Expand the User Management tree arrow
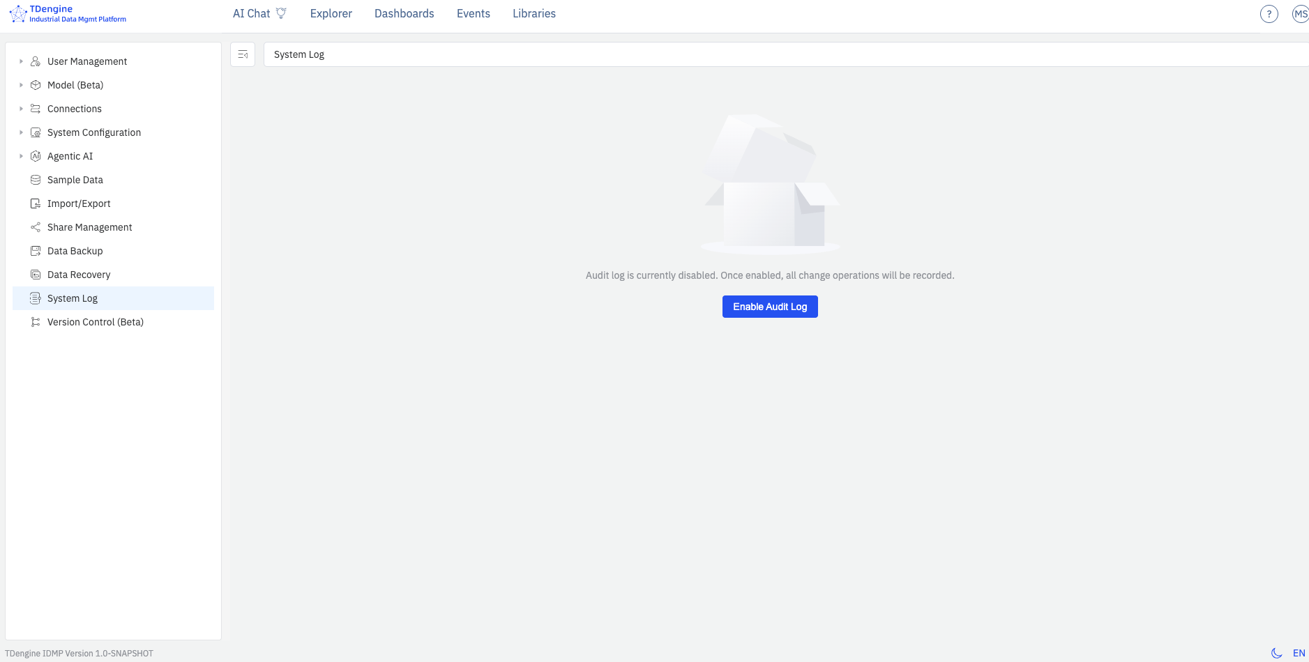 tap(21, 61)
